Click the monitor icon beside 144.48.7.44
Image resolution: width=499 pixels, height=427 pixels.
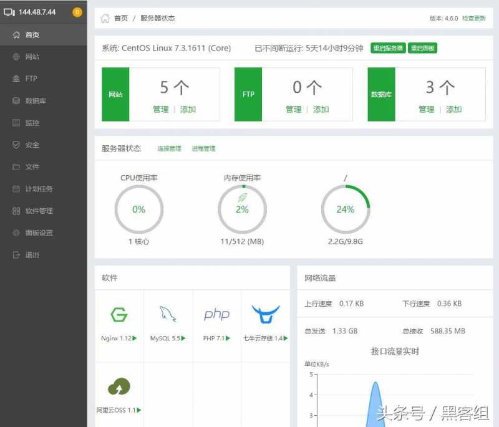click(9, 12)
